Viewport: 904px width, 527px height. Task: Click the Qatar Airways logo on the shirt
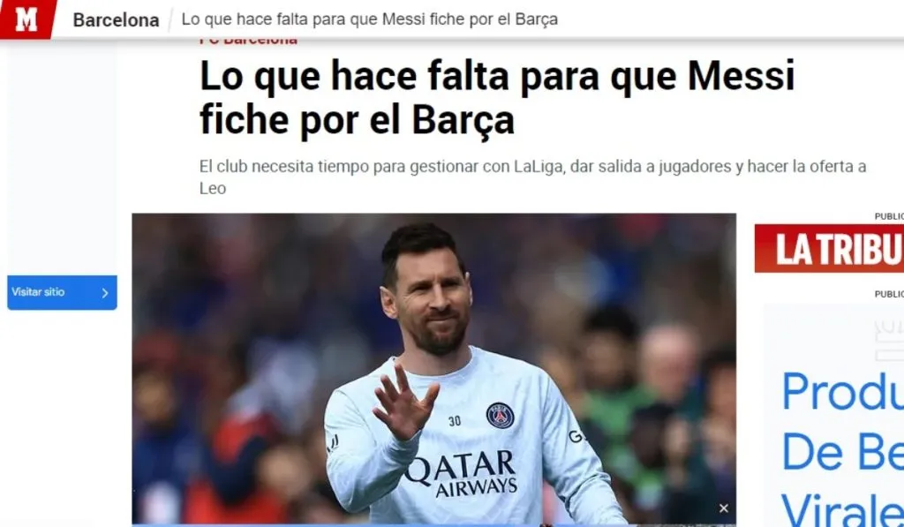[x=460, y=474]
